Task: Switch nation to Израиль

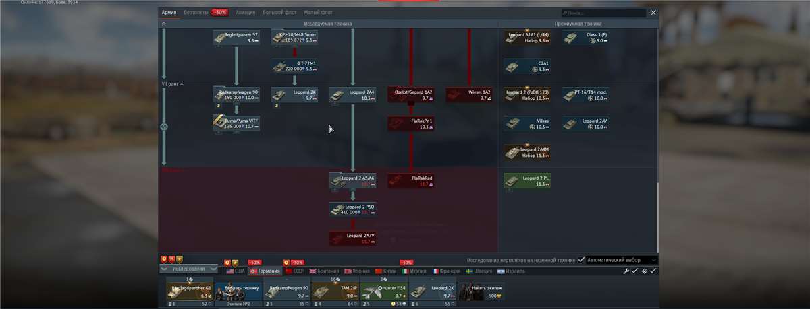Action: pyautogui.click(x=511, y=271)
